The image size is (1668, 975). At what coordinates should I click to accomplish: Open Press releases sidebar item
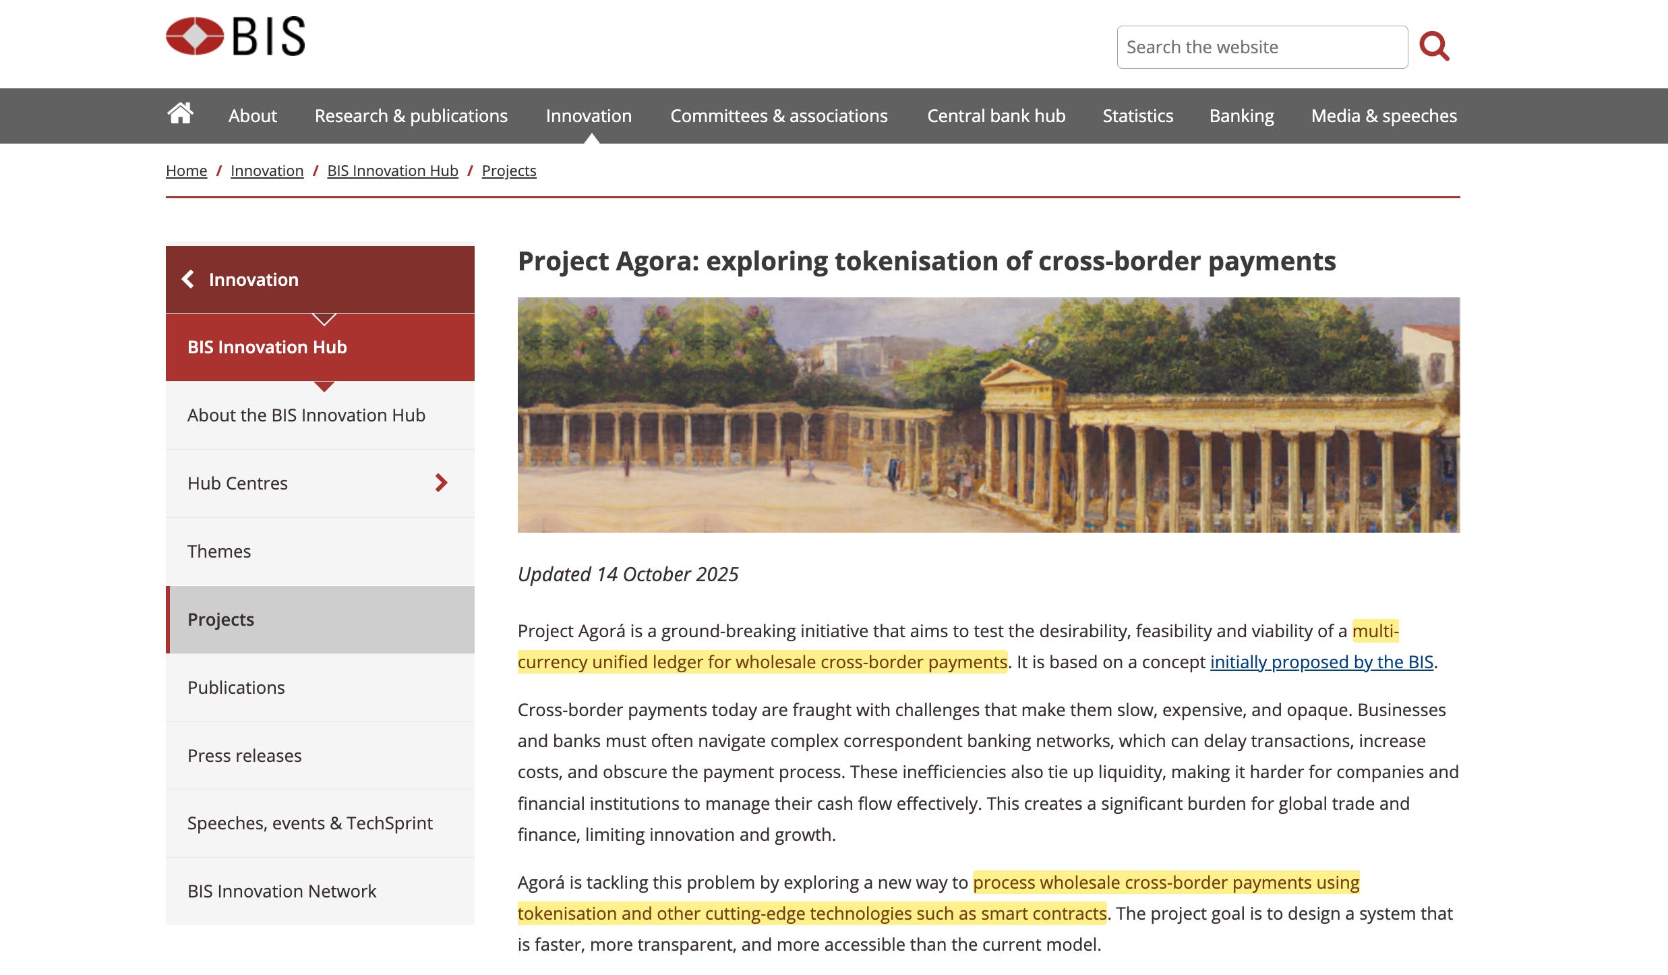244,756
